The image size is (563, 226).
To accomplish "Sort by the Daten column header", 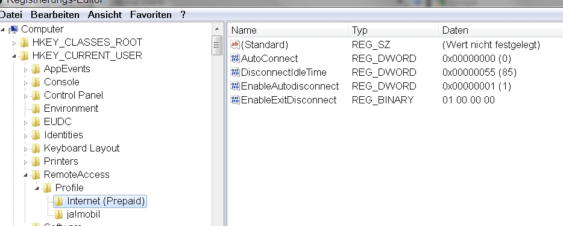I will pos(500,30).
